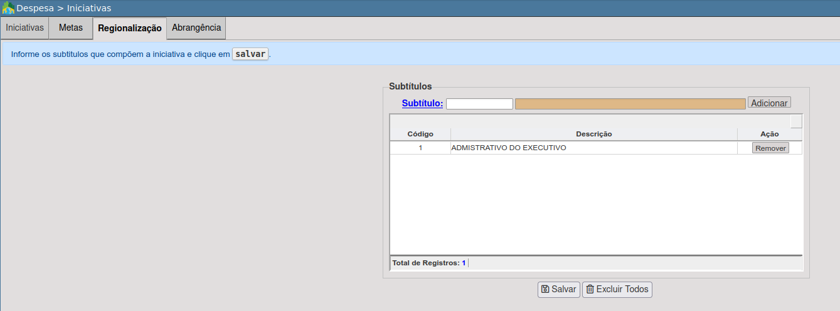Click the floppy disk icon on Salvar
This screenshot has height=311, width=840.
click(545, 289)
